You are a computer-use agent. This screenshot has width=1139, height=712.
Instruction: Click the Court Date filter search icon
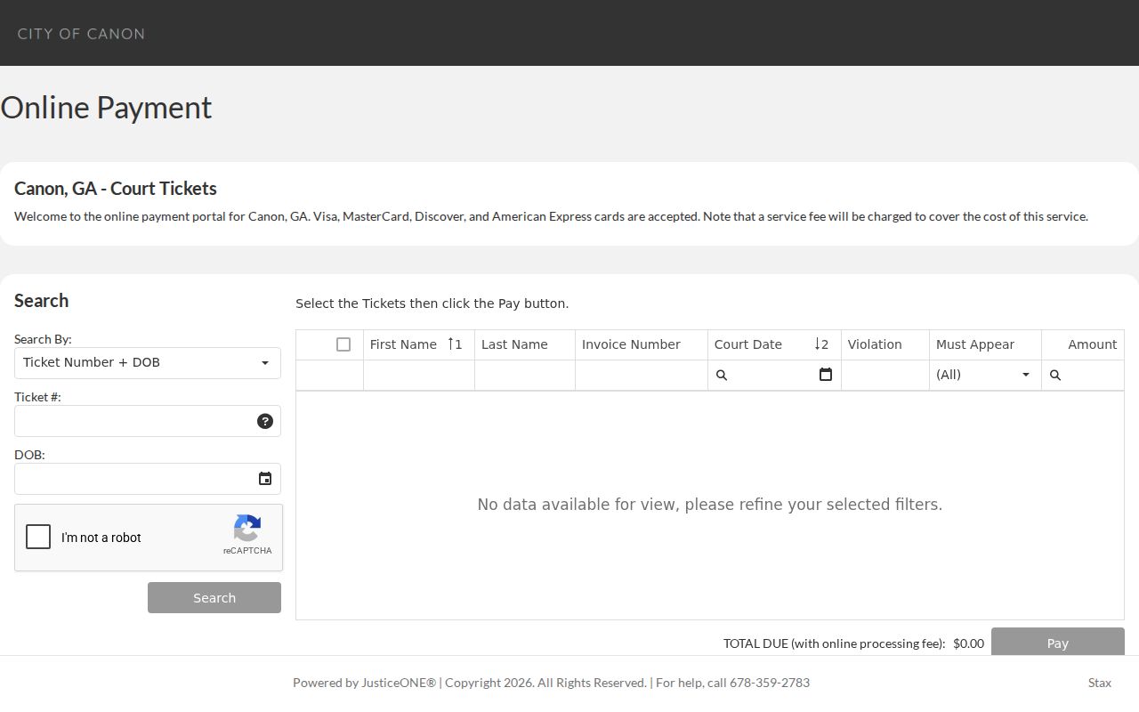point(722,376)
